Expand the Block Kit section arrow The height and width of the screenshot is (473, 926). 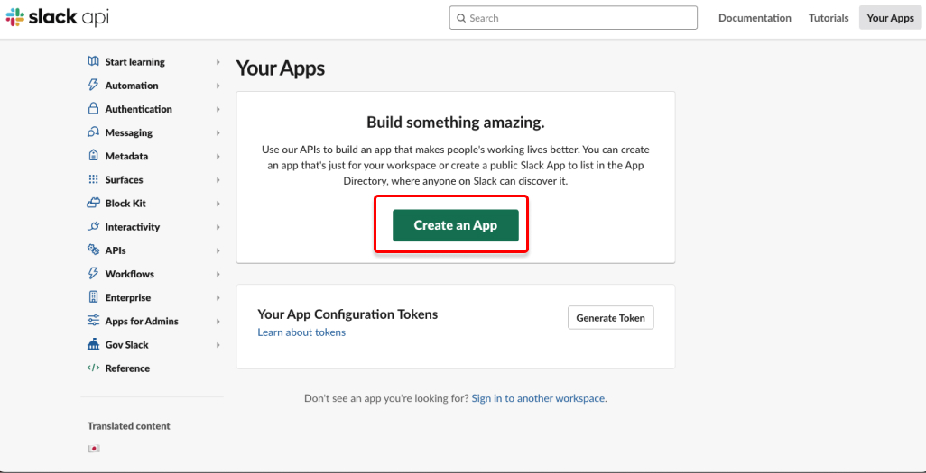[x=218, y=204]
